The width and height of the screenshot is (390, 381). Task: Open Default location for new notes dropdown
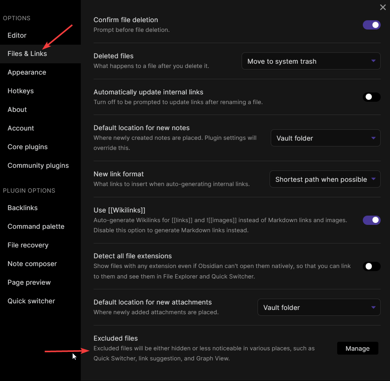point(325,138)
